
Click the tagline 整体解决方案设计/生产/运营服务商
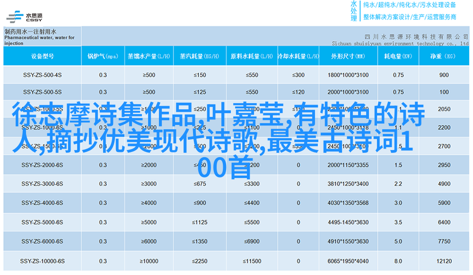409,17
